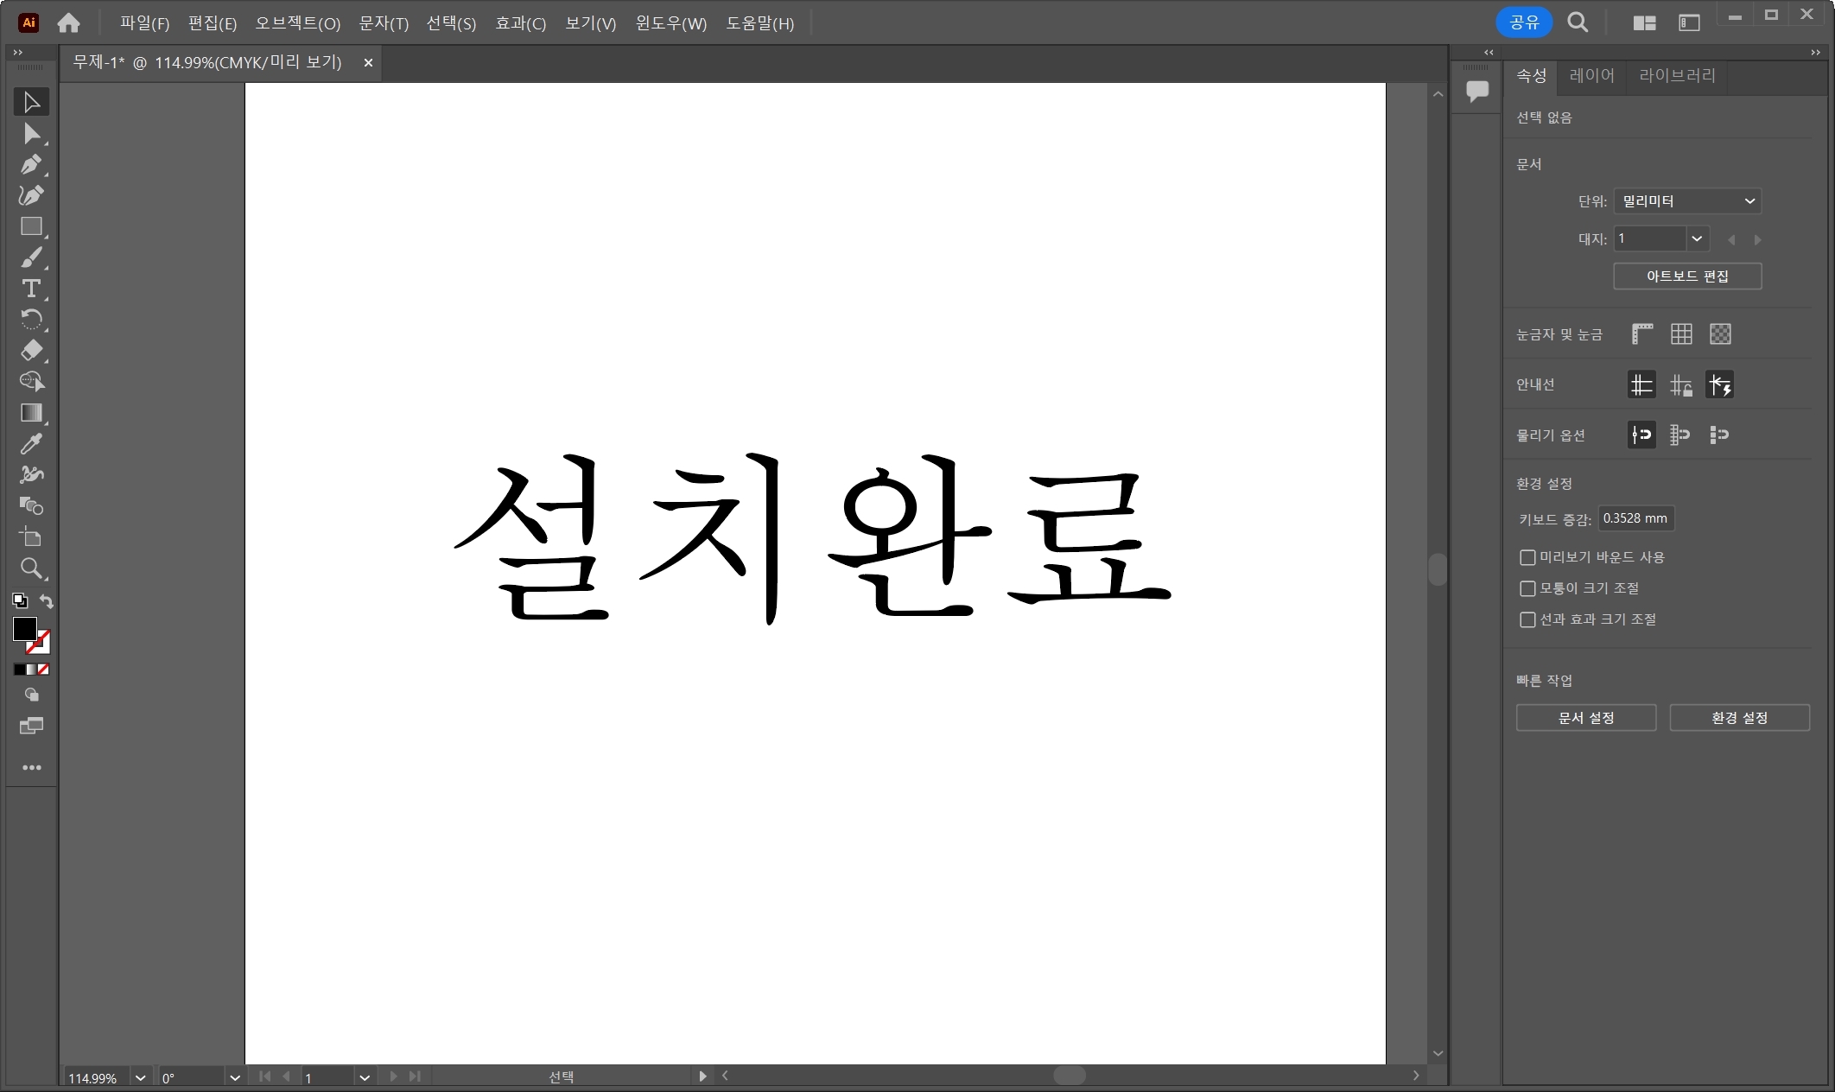Toggle 선과 효과 크기 조절 checkbox
This screenshot has width=1835, height=1092.
pyautogui.click(x=1527, y=619)
